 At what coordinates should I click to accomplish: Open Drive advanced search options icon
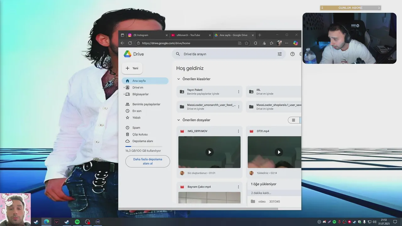click(280, 54)
